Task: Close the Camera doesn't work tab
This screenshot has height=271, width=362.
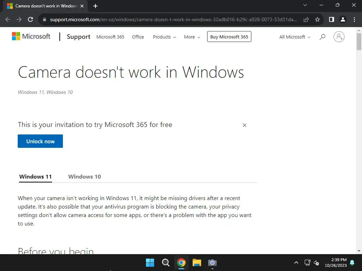Action: [82, 6]
